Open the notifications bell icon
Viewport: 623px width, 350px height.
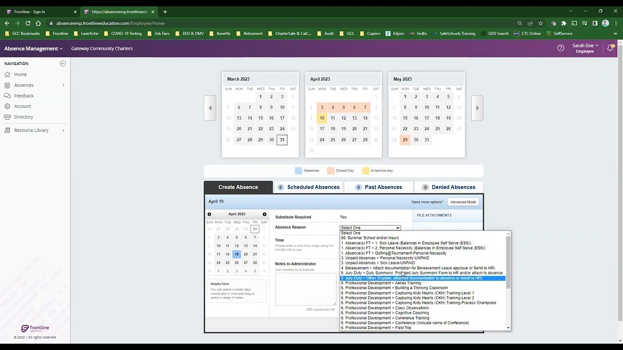pyautogui.click(x=610, y=48)
